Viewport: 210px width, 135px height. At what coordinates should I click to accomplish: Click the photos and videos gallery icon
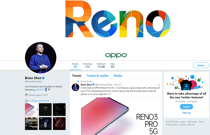[x=26, y=101]
